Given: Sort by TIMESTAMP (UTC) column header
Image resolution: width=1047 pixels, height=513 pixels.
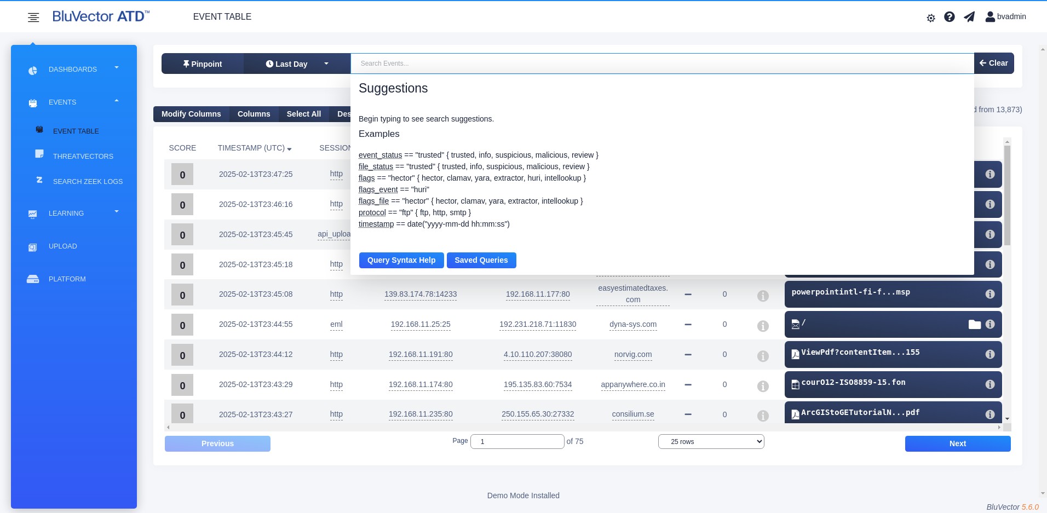Looking at the screenshot, I should 255,148.
